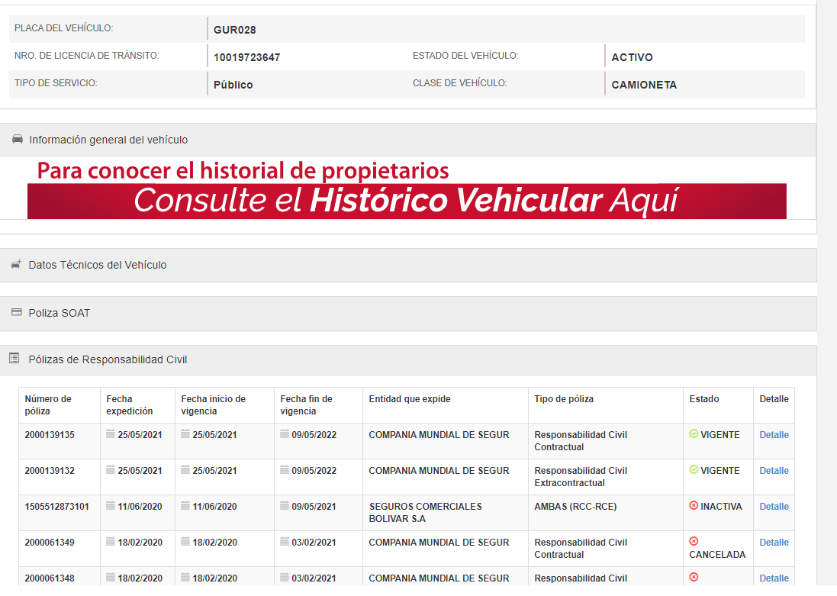Click the Datos Técnicos del Vehículo icon

15,265
